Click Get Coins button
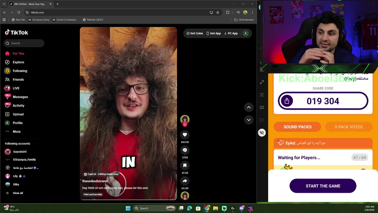Image resolution: width=378 pixels, height=213 pixels. tap(195, 33)
